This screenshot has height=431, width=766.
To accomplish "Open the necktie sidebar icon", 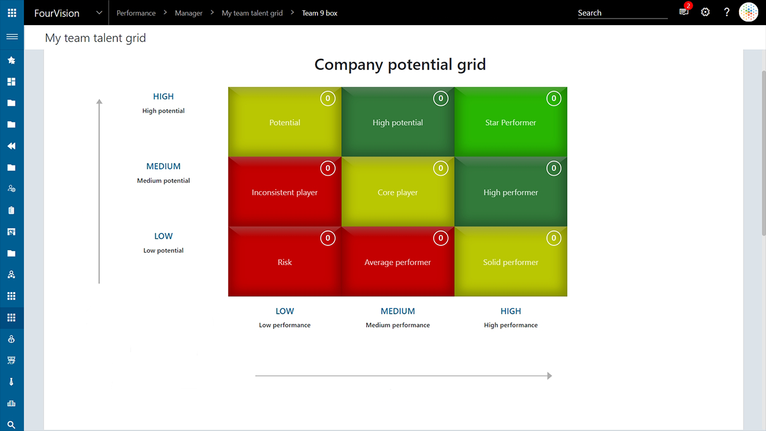I will (x=11, y=382).
